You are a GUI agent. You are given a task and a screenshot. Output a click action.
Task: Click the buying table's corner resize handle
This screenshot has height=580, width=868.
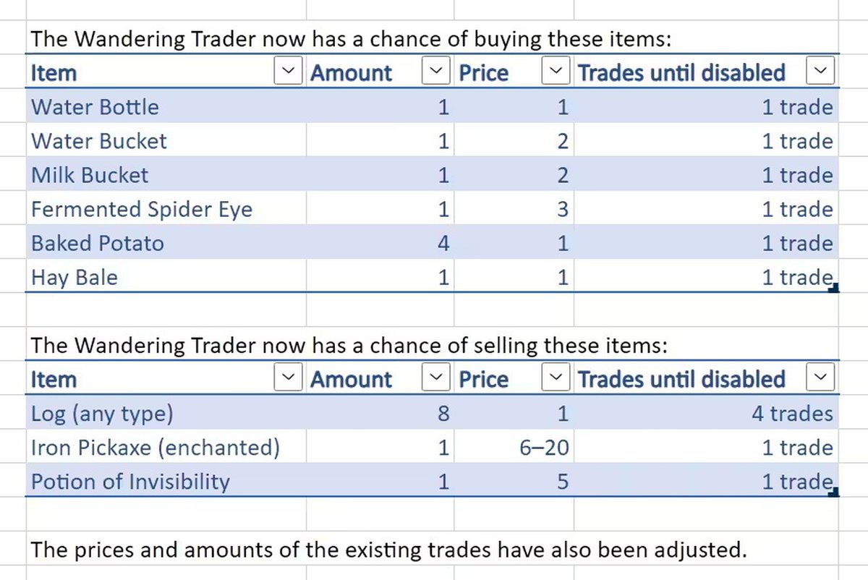pyautogui.click(x=834, y=289)
